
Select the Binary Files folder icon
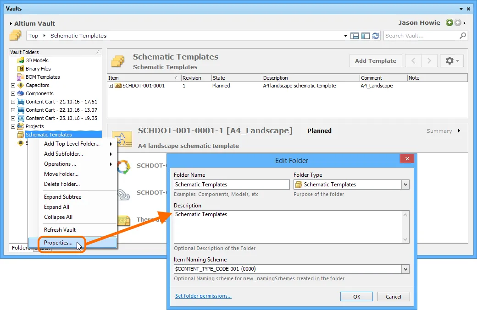(x=21, y=69)
